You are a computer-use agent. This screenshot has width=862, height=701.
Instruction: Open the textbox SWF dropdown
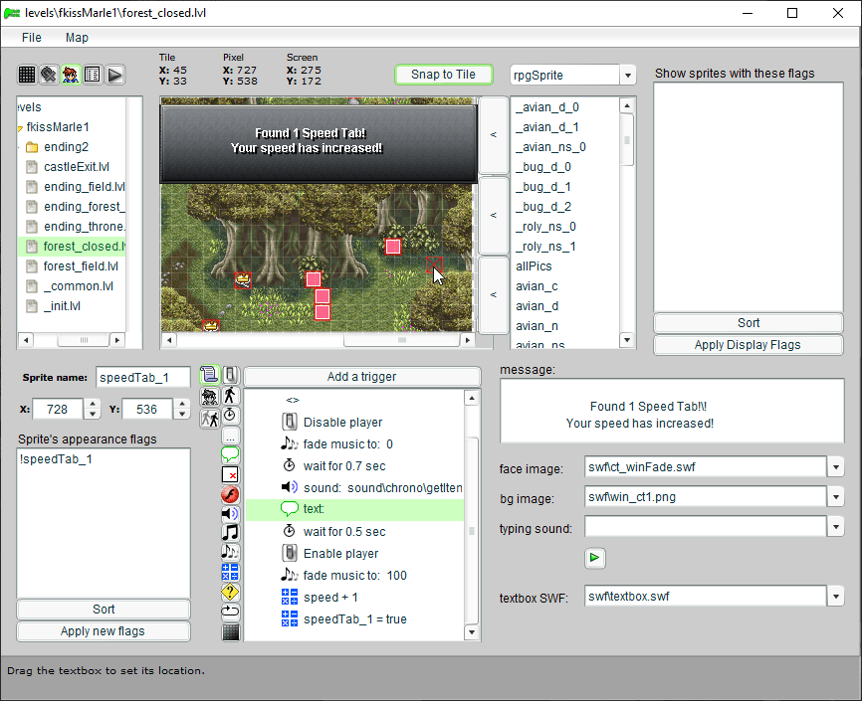(x=835, y=597)
